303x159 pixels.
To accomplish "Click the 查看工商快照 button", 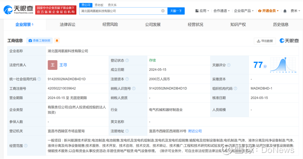I will point(40,40).
